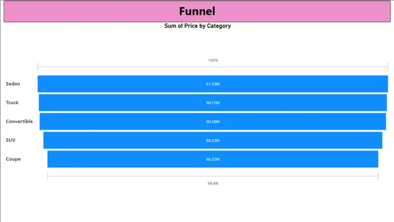
Task: Select the SUV funnel bar
Action: tap(212, 140)
